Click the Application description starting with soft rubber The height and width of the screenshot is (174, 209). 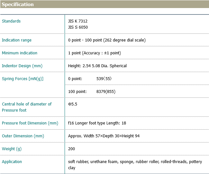[135, 165]
